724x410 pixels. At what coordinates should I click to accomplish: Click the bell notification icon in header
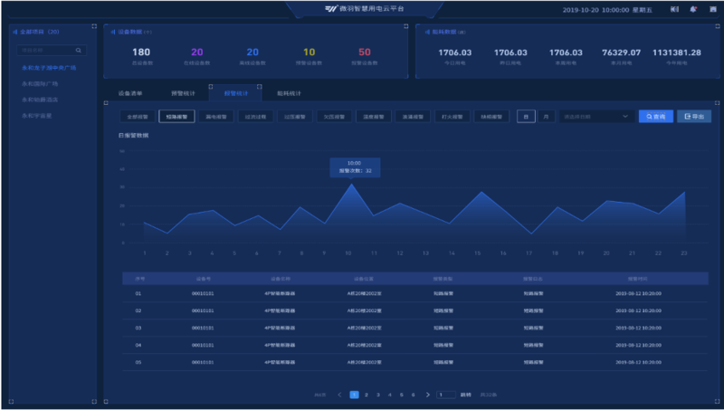pyautogui.click(x=693, y=9)
